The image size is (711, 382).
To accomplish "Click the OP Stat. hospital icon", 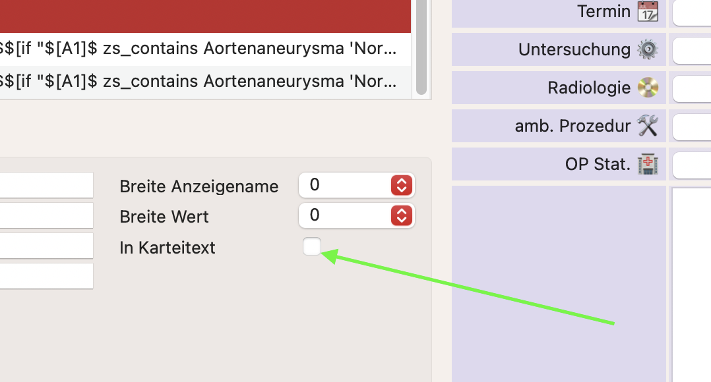I will (x=648, y=164).
